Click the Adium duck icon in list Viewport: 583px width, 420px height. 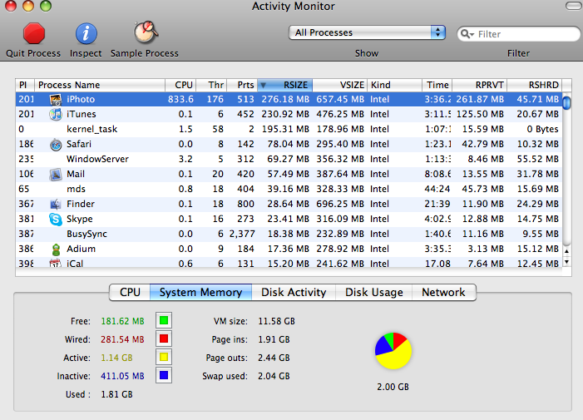[x=56, y=249]
